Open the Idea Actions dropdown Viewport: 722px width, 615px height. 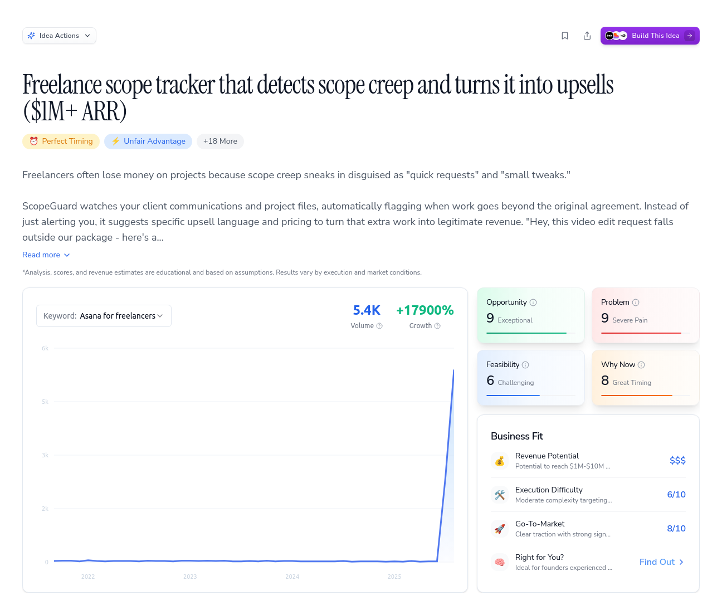(59, 36)
